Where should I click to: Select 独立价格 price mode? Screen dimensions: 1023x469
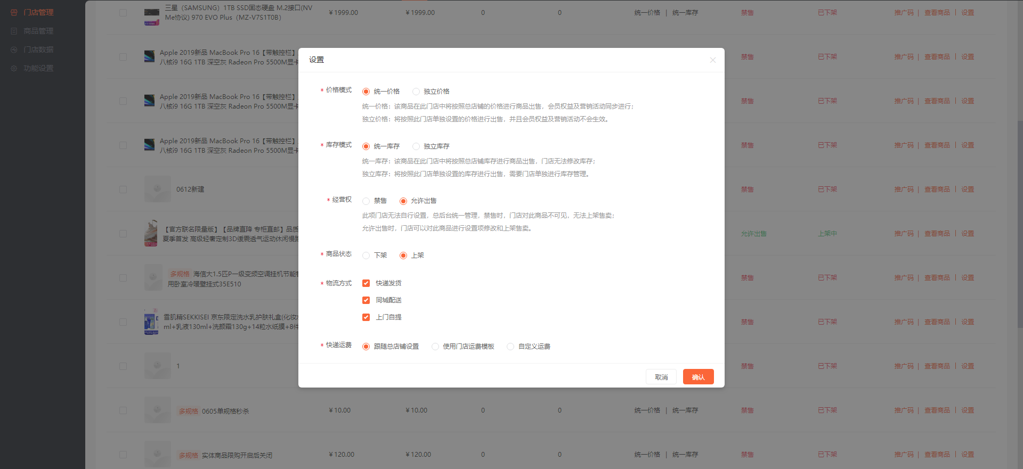[x=416, y=92]
